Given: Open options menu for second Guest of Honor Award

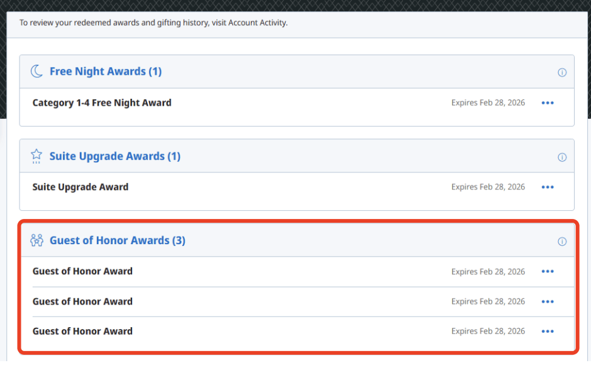Looking at the screenshot, I should pyautogui.click(x=548, y=302).
